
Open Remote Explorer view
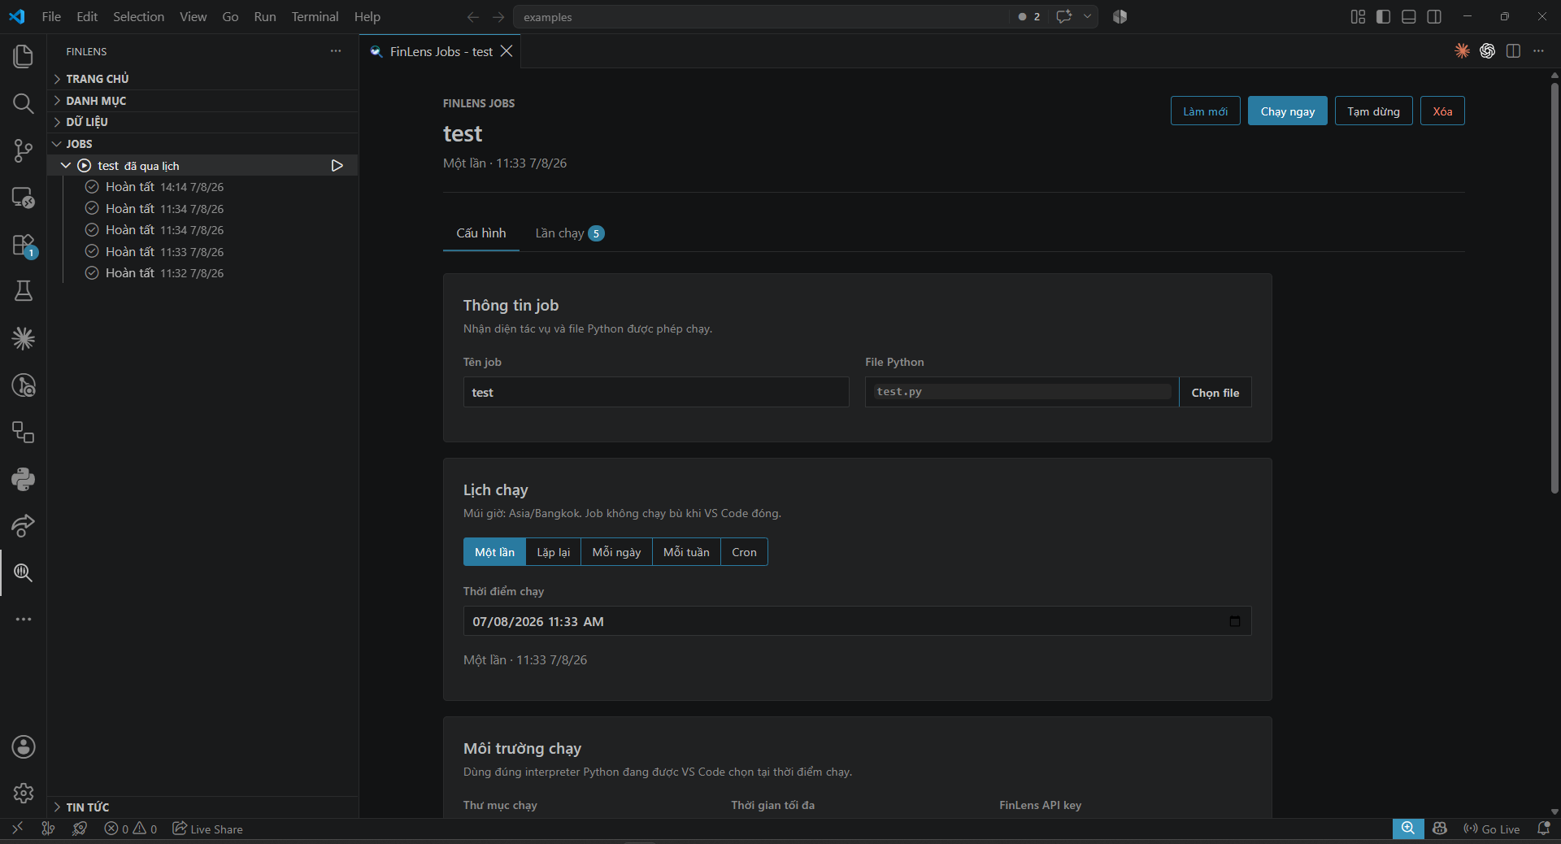click(24, 198)
